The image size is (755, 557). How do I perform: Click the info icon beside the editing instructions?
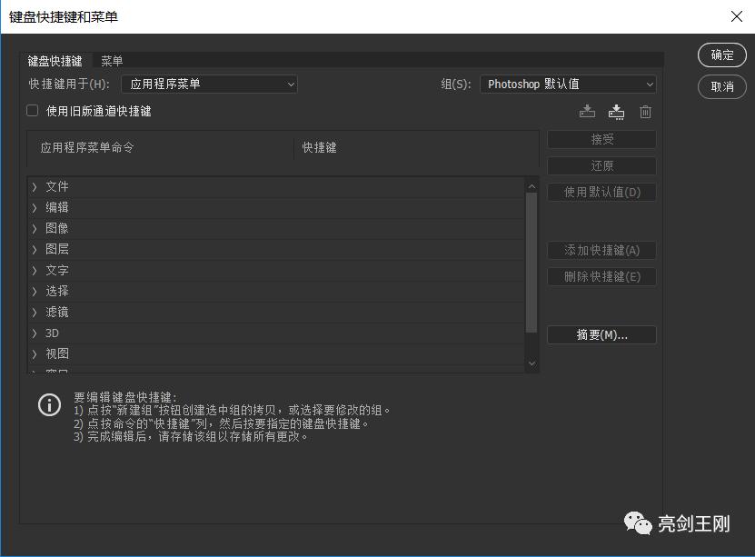49,404
